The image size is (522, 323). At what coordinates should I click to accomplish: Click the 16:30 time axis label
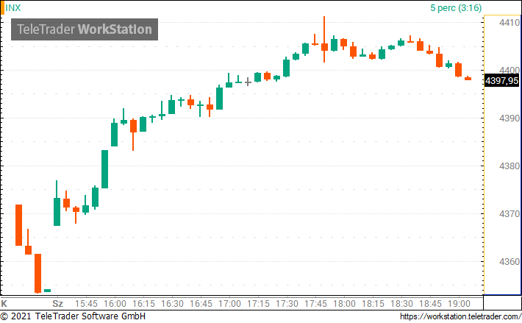(x=172, y=304)
